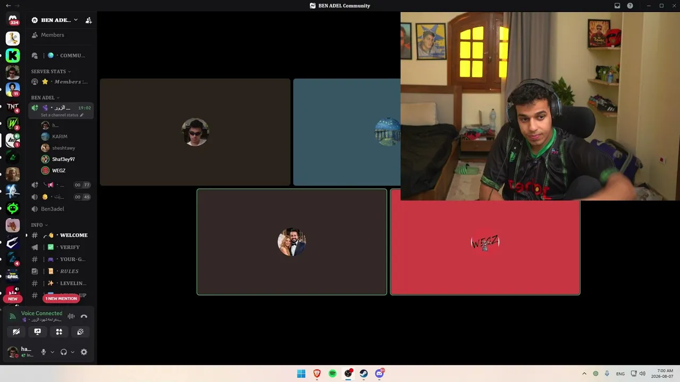Open Discord from the taskbar
This screenshot has width=680, height=382.
click(379, 374)
